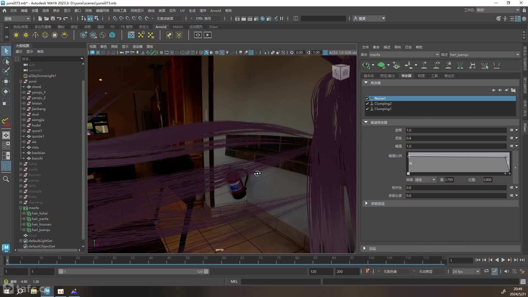This screenshot has width=528, height=297.
Task: Click the save scene disk icon
Action: [53, 18]
